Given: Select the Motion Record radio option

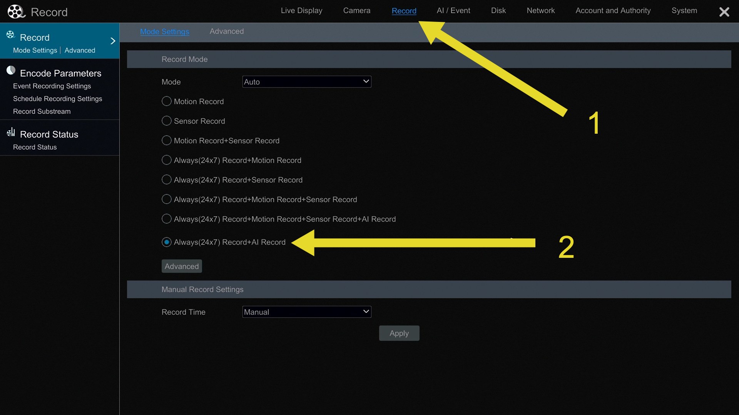Looking at the screenshot, I should click(167, 101).
